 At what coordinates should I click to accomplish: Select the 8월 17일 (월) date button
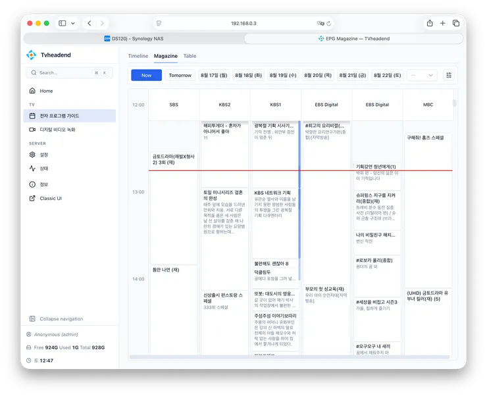click(x=214, y=75)
